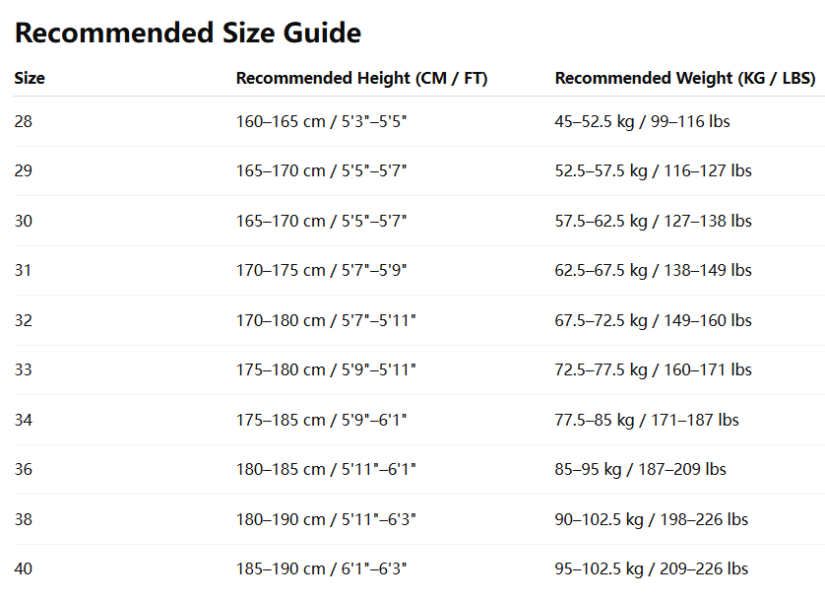Click the size 28 cell
The width and height of the screenshot is (825, 601).
coord(24,121)
